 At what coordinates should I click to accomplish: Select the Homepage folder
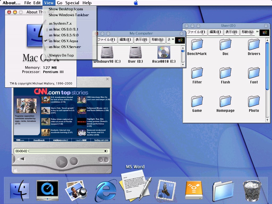[x=225, y=101]
